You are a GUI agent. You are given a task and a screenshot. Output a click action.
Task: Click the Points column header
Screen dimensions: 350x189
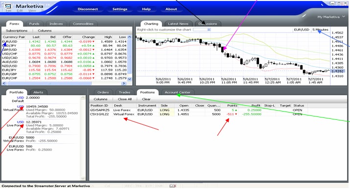(x=233, y=106)
